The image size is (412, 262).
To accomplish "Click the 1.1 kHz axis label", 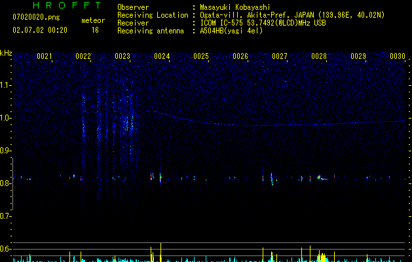I will pyautogui.click(x=6, y=85).
